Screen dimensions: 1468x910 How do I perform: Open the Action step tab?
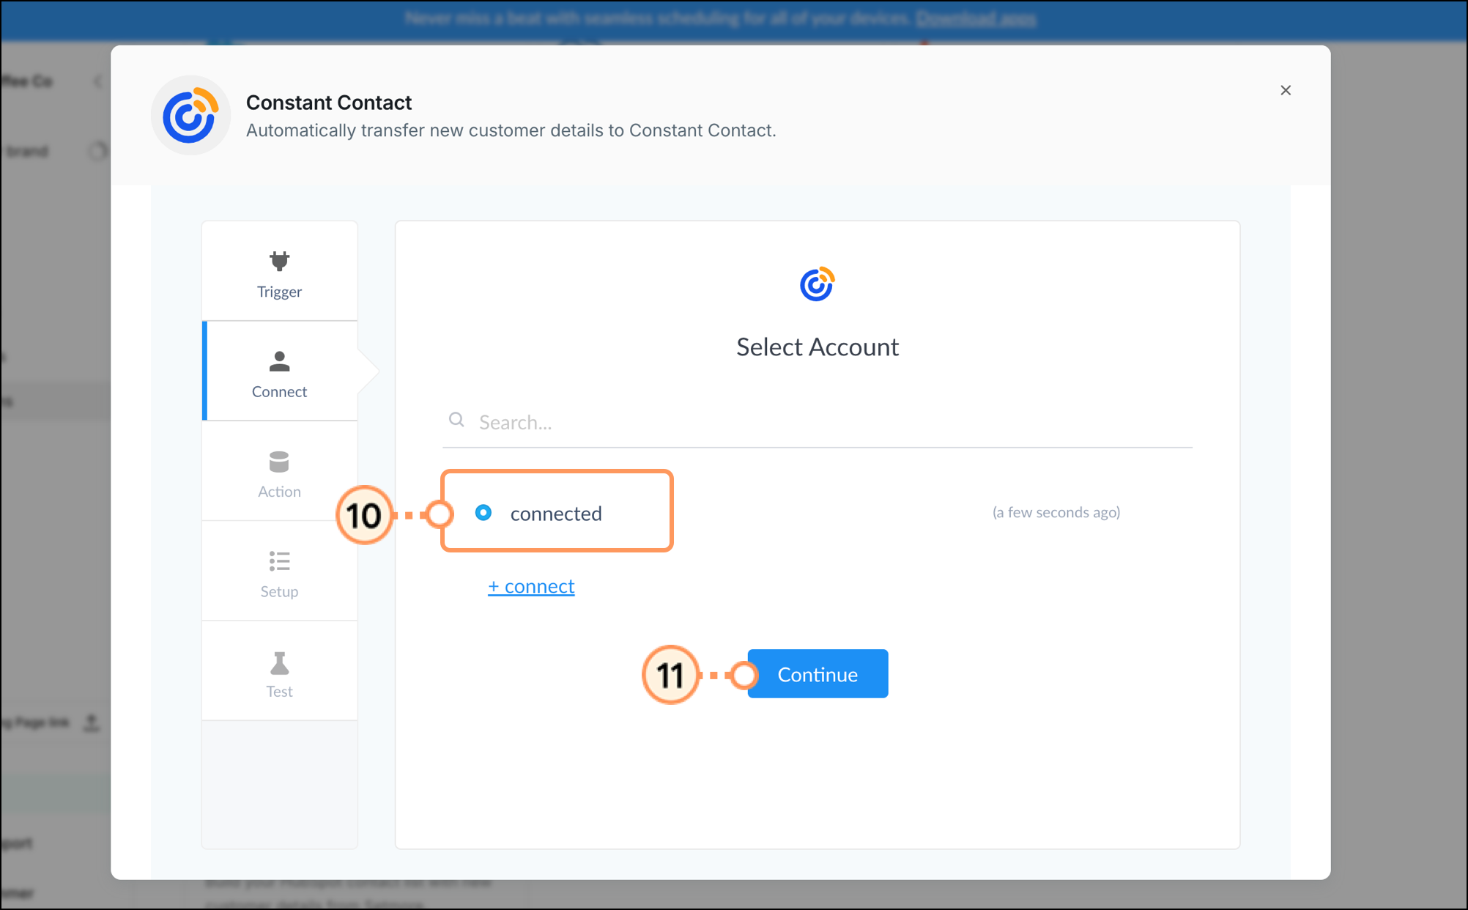(279, 471)
